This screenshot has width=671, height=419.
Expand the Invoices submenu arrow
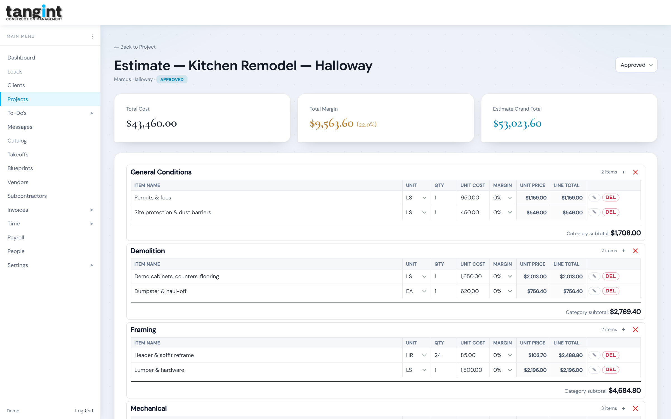pos(92,210)
